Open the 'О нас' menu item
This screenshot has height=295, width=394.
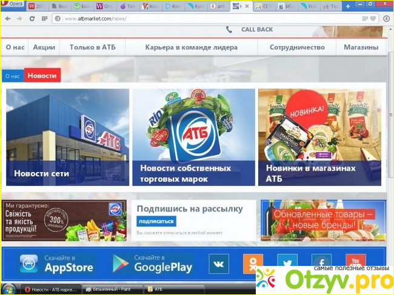14,47
